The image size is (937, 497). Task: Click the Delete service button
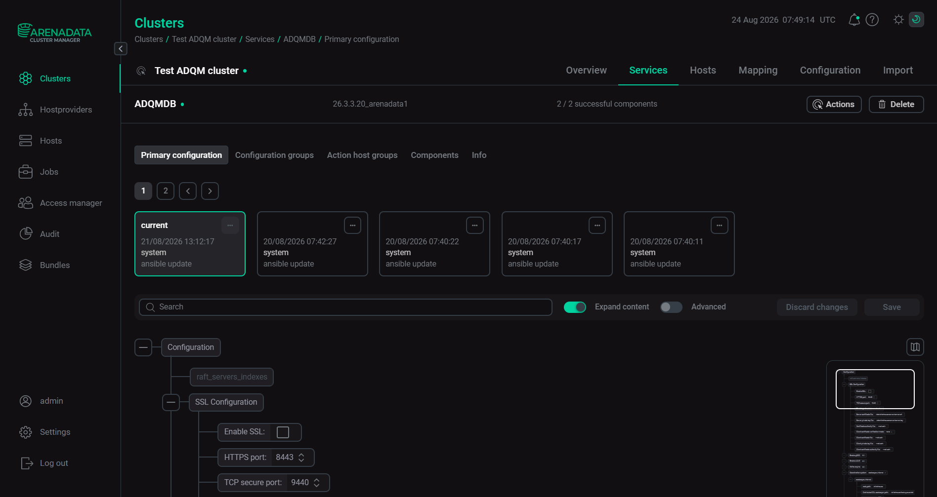tap(896, 104)
